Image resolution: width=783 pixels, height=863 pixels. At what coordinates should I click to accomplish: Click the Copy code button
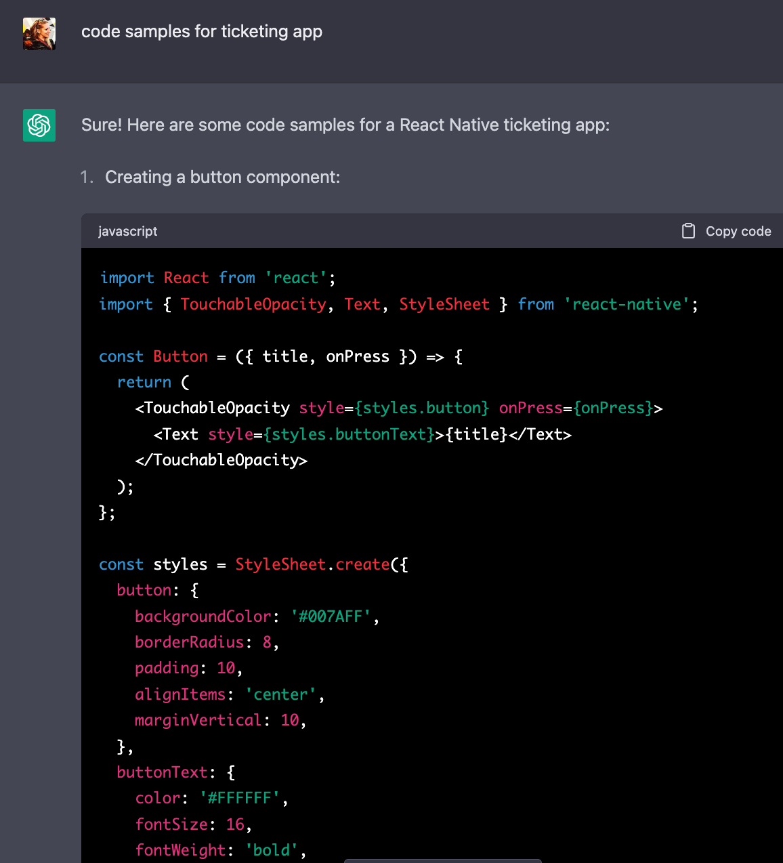tap(727, 231)
